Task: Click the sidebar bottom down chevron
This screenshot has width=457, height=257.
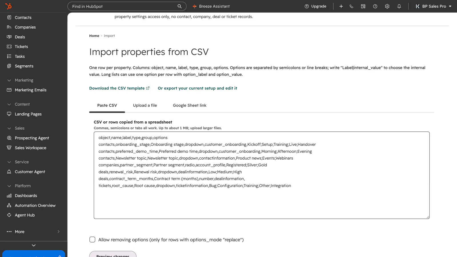Action: [34, 245]
